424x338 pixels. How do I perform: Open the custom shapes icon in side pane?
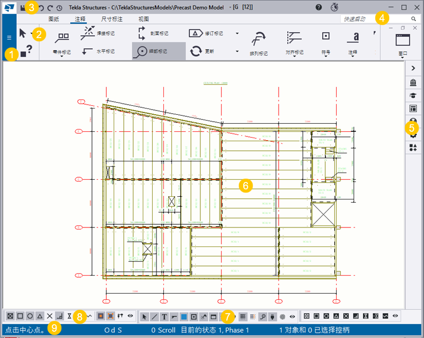point(413,148)
